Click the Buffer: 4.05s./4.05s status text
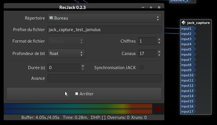 40,118
